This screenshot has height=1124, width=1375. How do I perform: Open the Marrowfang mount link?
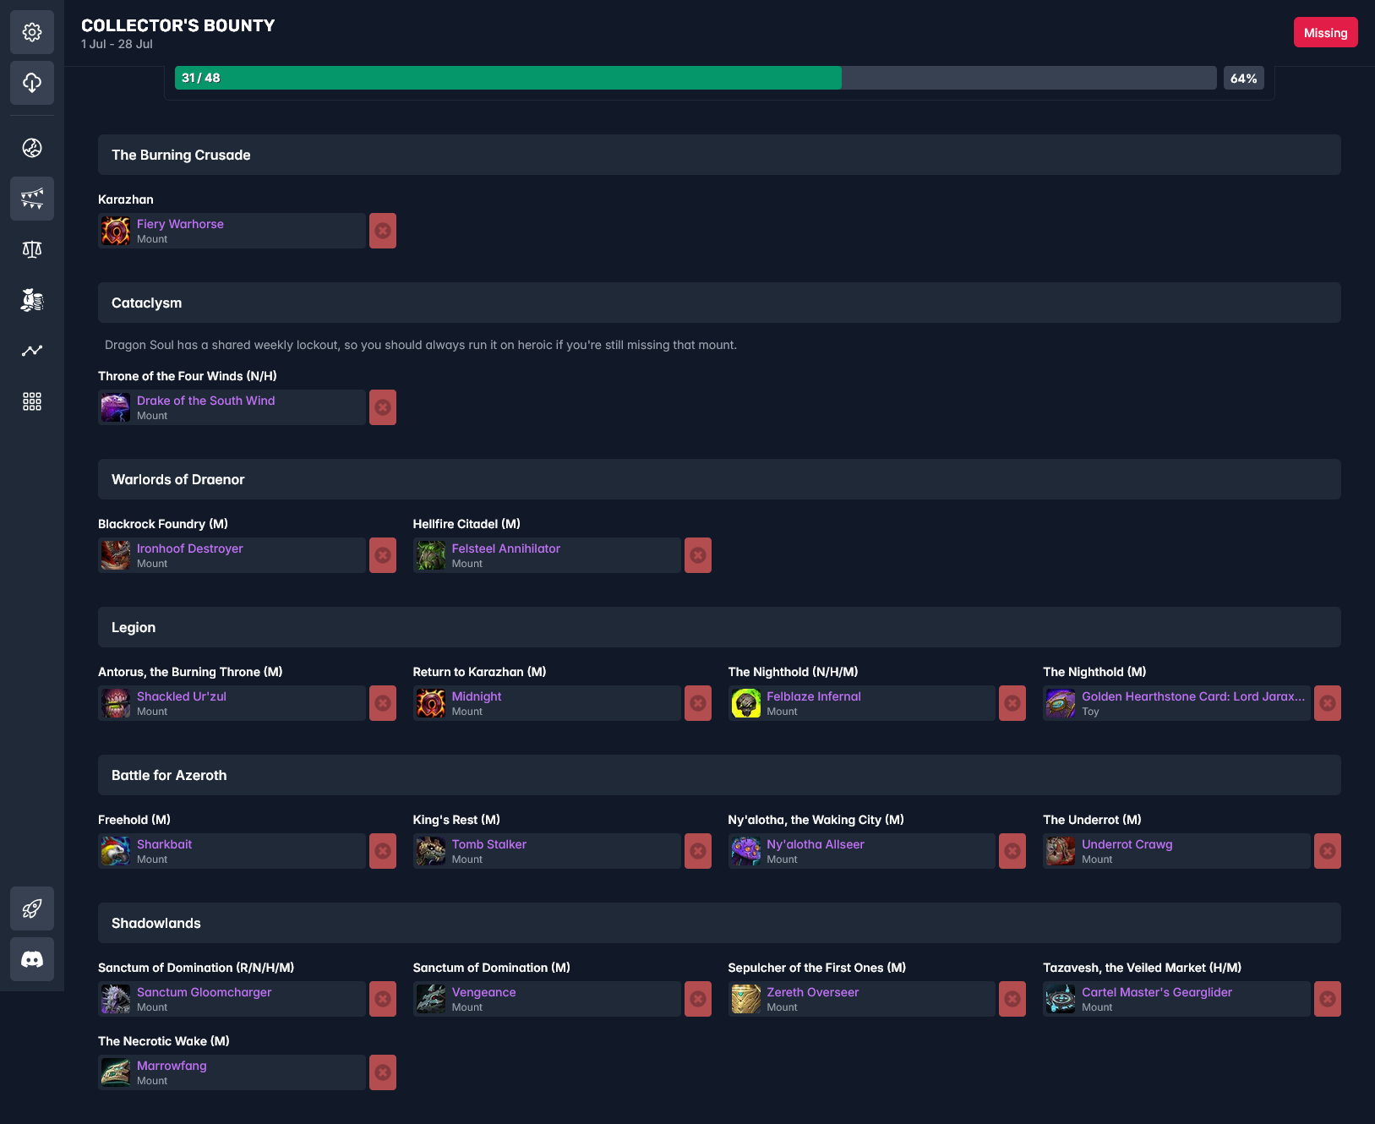[x=172, y=1066]
